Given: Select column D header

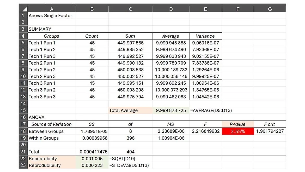Looking at the screenshot, I should coord(171,9).
